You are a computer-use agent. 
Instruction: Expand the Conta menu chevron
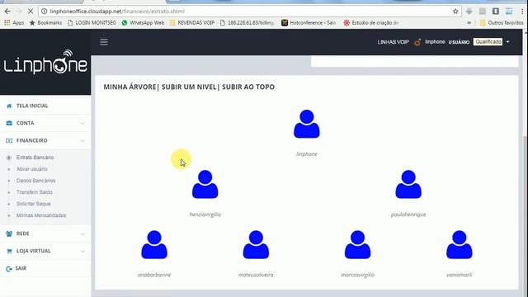point(82,124)
